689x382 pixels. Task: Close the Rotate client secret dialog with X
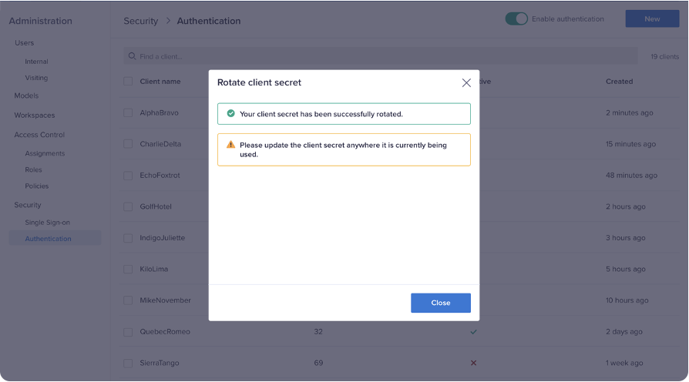(466, 82)
